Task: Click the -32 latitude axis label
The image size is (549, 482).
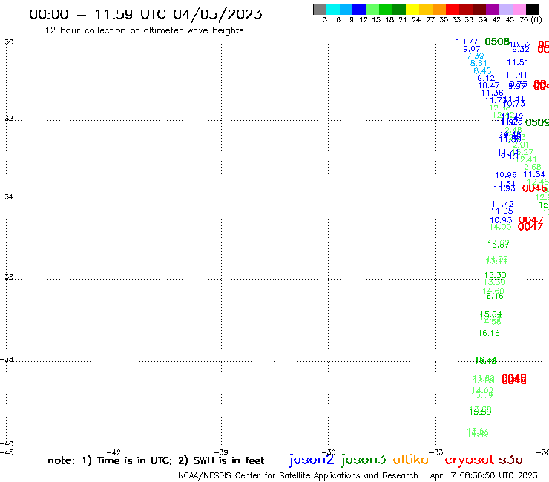Action: click(x=7, y=119)
